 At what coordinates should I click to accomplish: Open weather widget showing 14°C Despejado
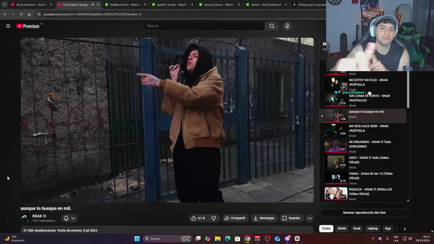(x=14, y=239)
